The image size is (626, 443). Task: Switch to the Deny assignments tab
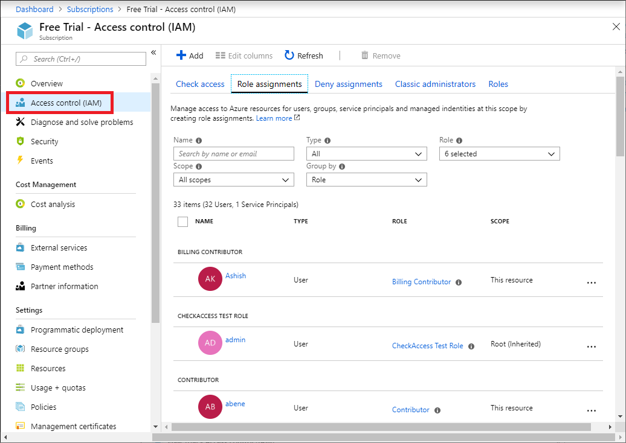(x=349, y=84)
